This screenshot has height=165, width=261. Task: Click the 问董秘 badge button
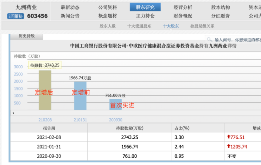point(16,16)
